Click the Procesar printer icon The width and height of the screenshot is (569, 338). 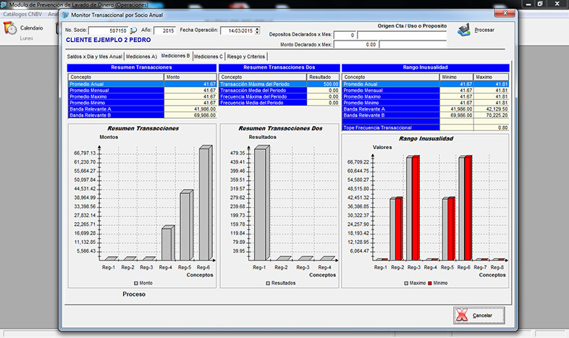click(x=464, y=30)
